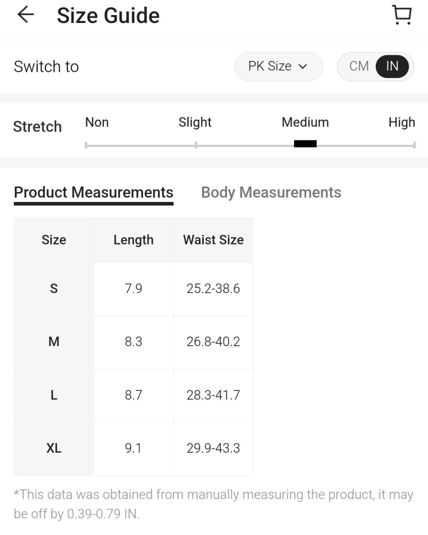The width and height of the screenshot is (428, 535).
Task: Expand the PK Size chevron arrow
Action: (x=303, y=66)
